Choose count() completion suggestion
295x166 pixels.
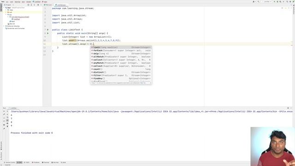pos(121,69)
